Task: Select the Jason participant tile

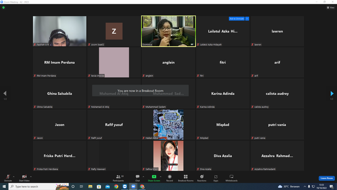Action: pos(60,125)
